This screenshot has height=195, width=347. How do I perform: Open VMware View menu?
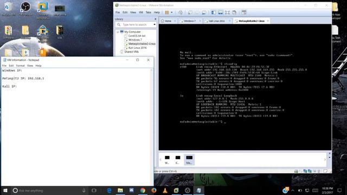pyautogui.click(x=133, y=12)
